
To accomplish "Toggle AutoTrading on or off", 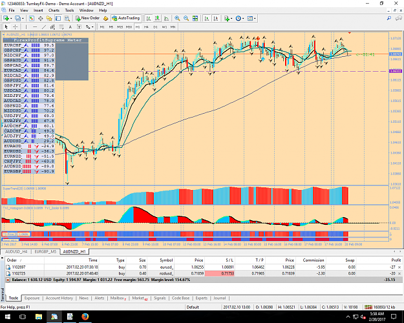I will [x=126, y=18].
